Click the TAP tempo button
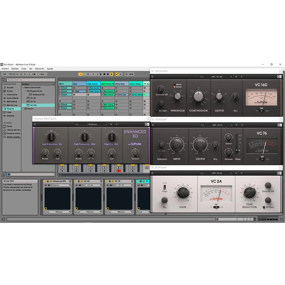 point(4,74)
